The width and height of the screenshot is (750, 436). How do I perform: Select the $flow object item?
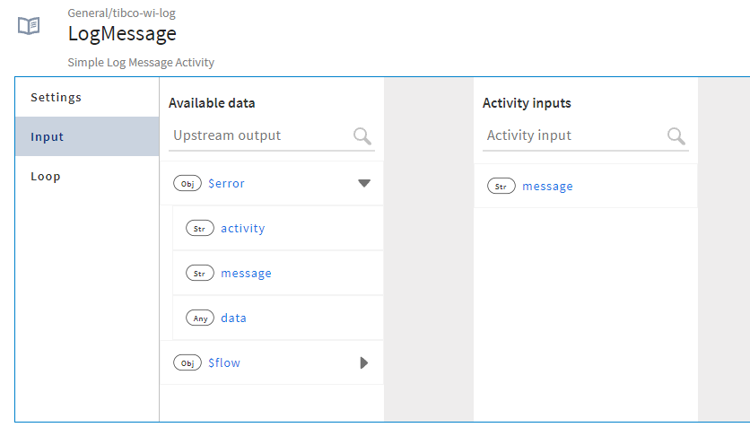pyautogui.click(x=224, y=362)
